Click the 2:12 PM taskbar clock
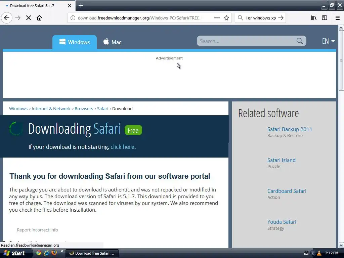Screen dimensions: 344x258 (332, 253)
